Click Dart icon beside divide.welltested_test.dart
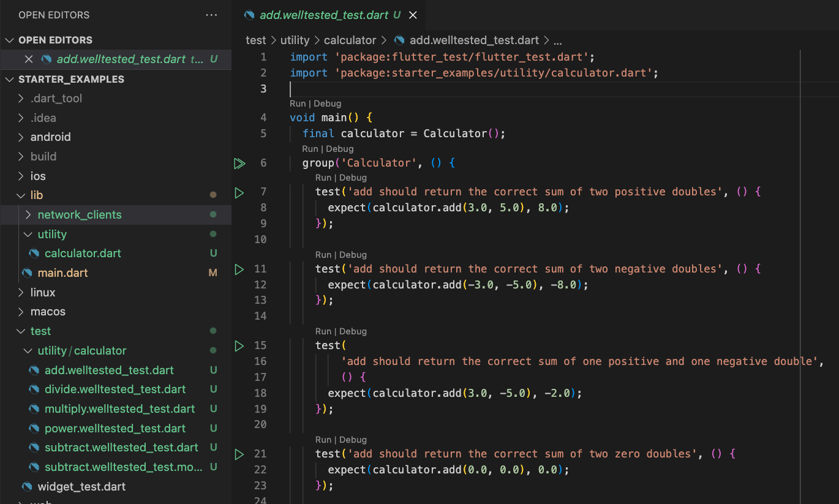839x504 pixels. point(34,389)
